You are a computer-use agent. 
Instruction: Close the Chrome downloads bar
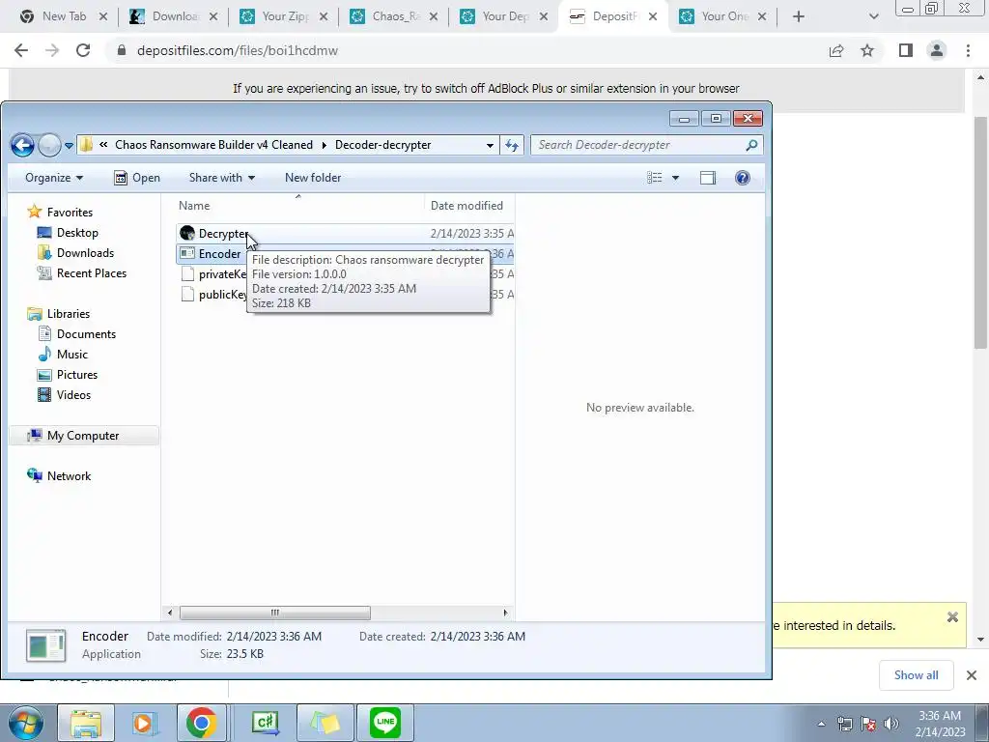[972, 675]
